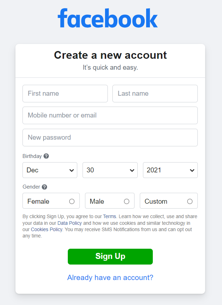Open the birthday year dropdown showing 2021
The height and width of the screenshot is (305, 222).
(170, 170)
